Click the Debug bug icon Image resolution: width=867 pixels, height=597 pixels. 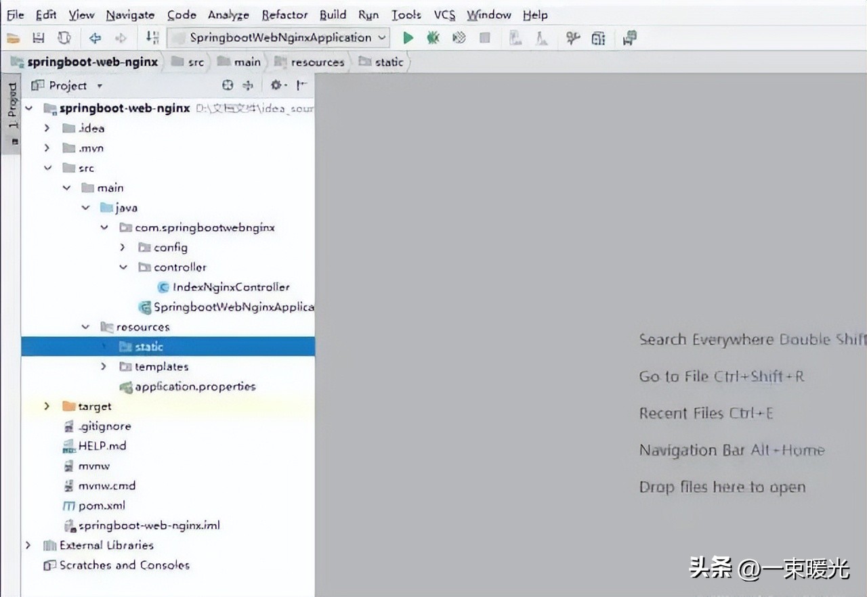[x=433, y=38]
